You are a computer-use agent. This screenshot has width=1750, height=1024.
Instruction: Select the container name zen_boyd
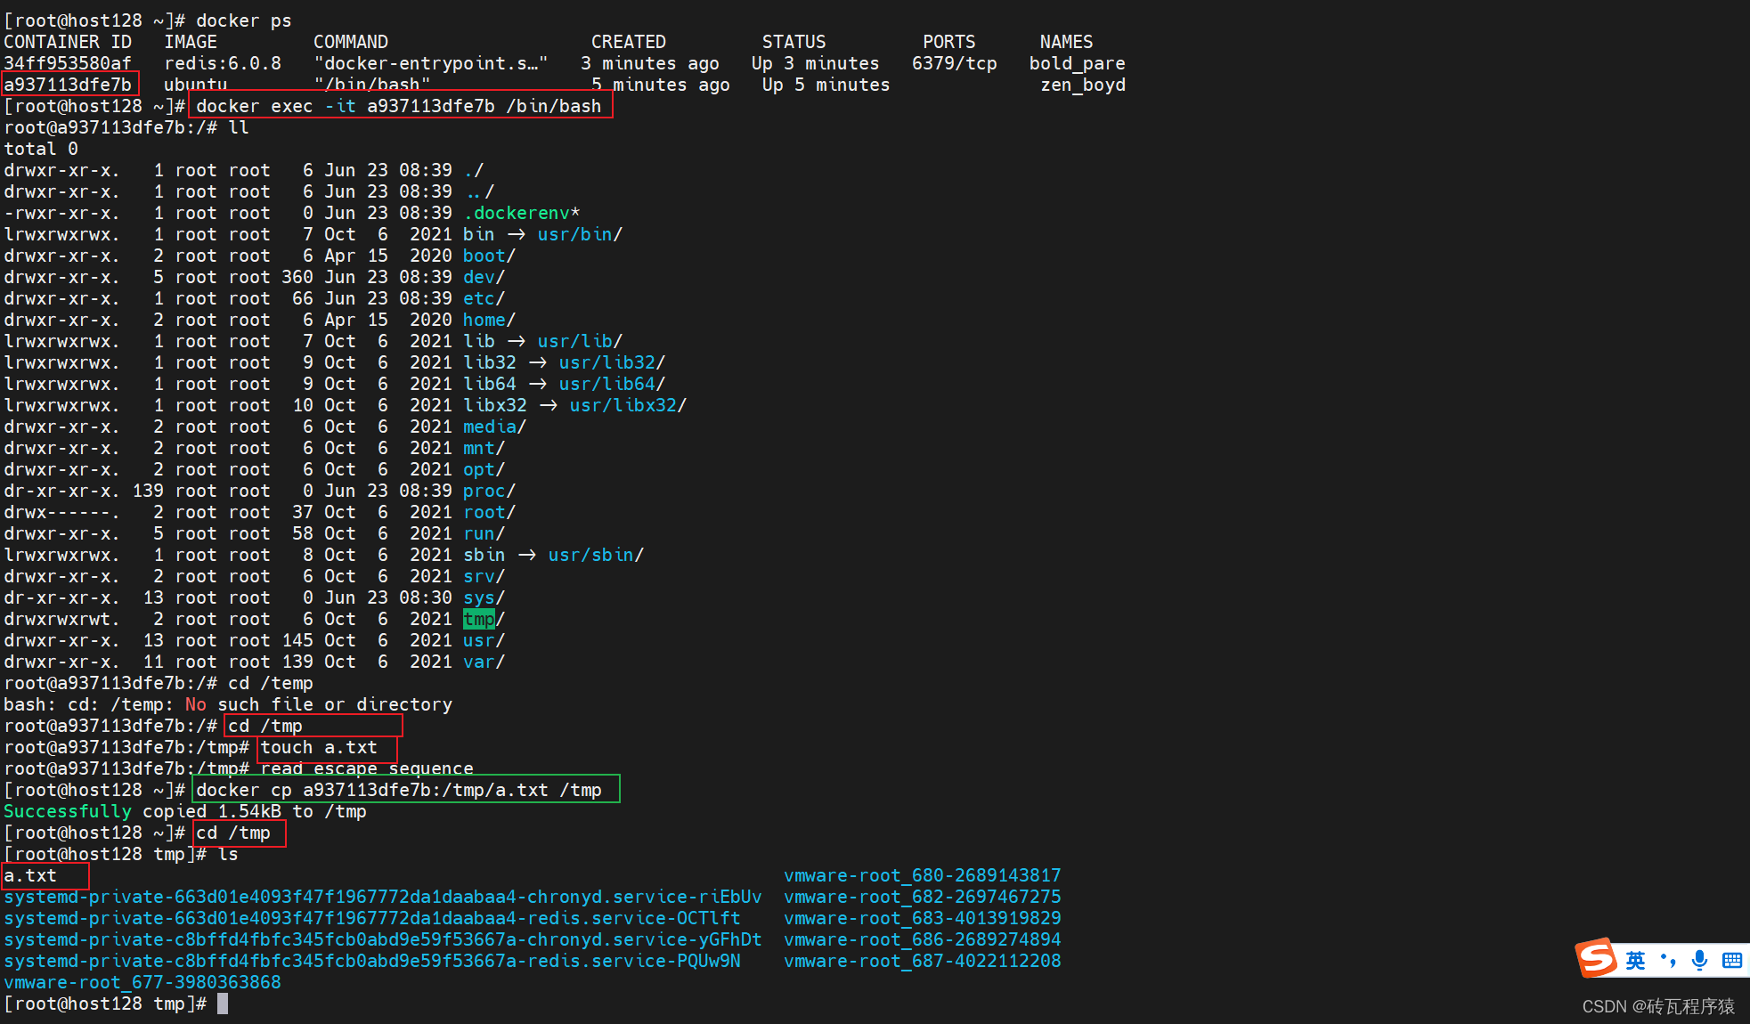click(1083, 85)
